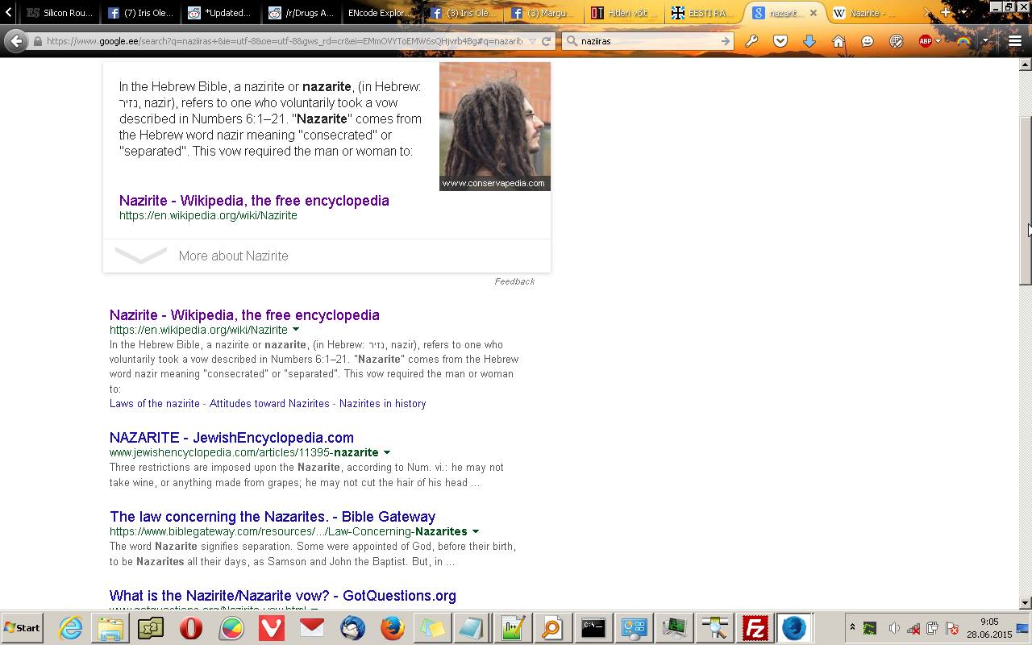This screenshot has width=1032, height=645.
Task: Open the Adblock Plus ABP icon
Action: (x=925, y=41)
